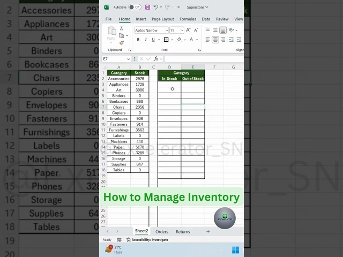This screenshot has height=257, width=343.
Task: Open Customize Quick Access Toolbar menu
Action: click(178, 7)
